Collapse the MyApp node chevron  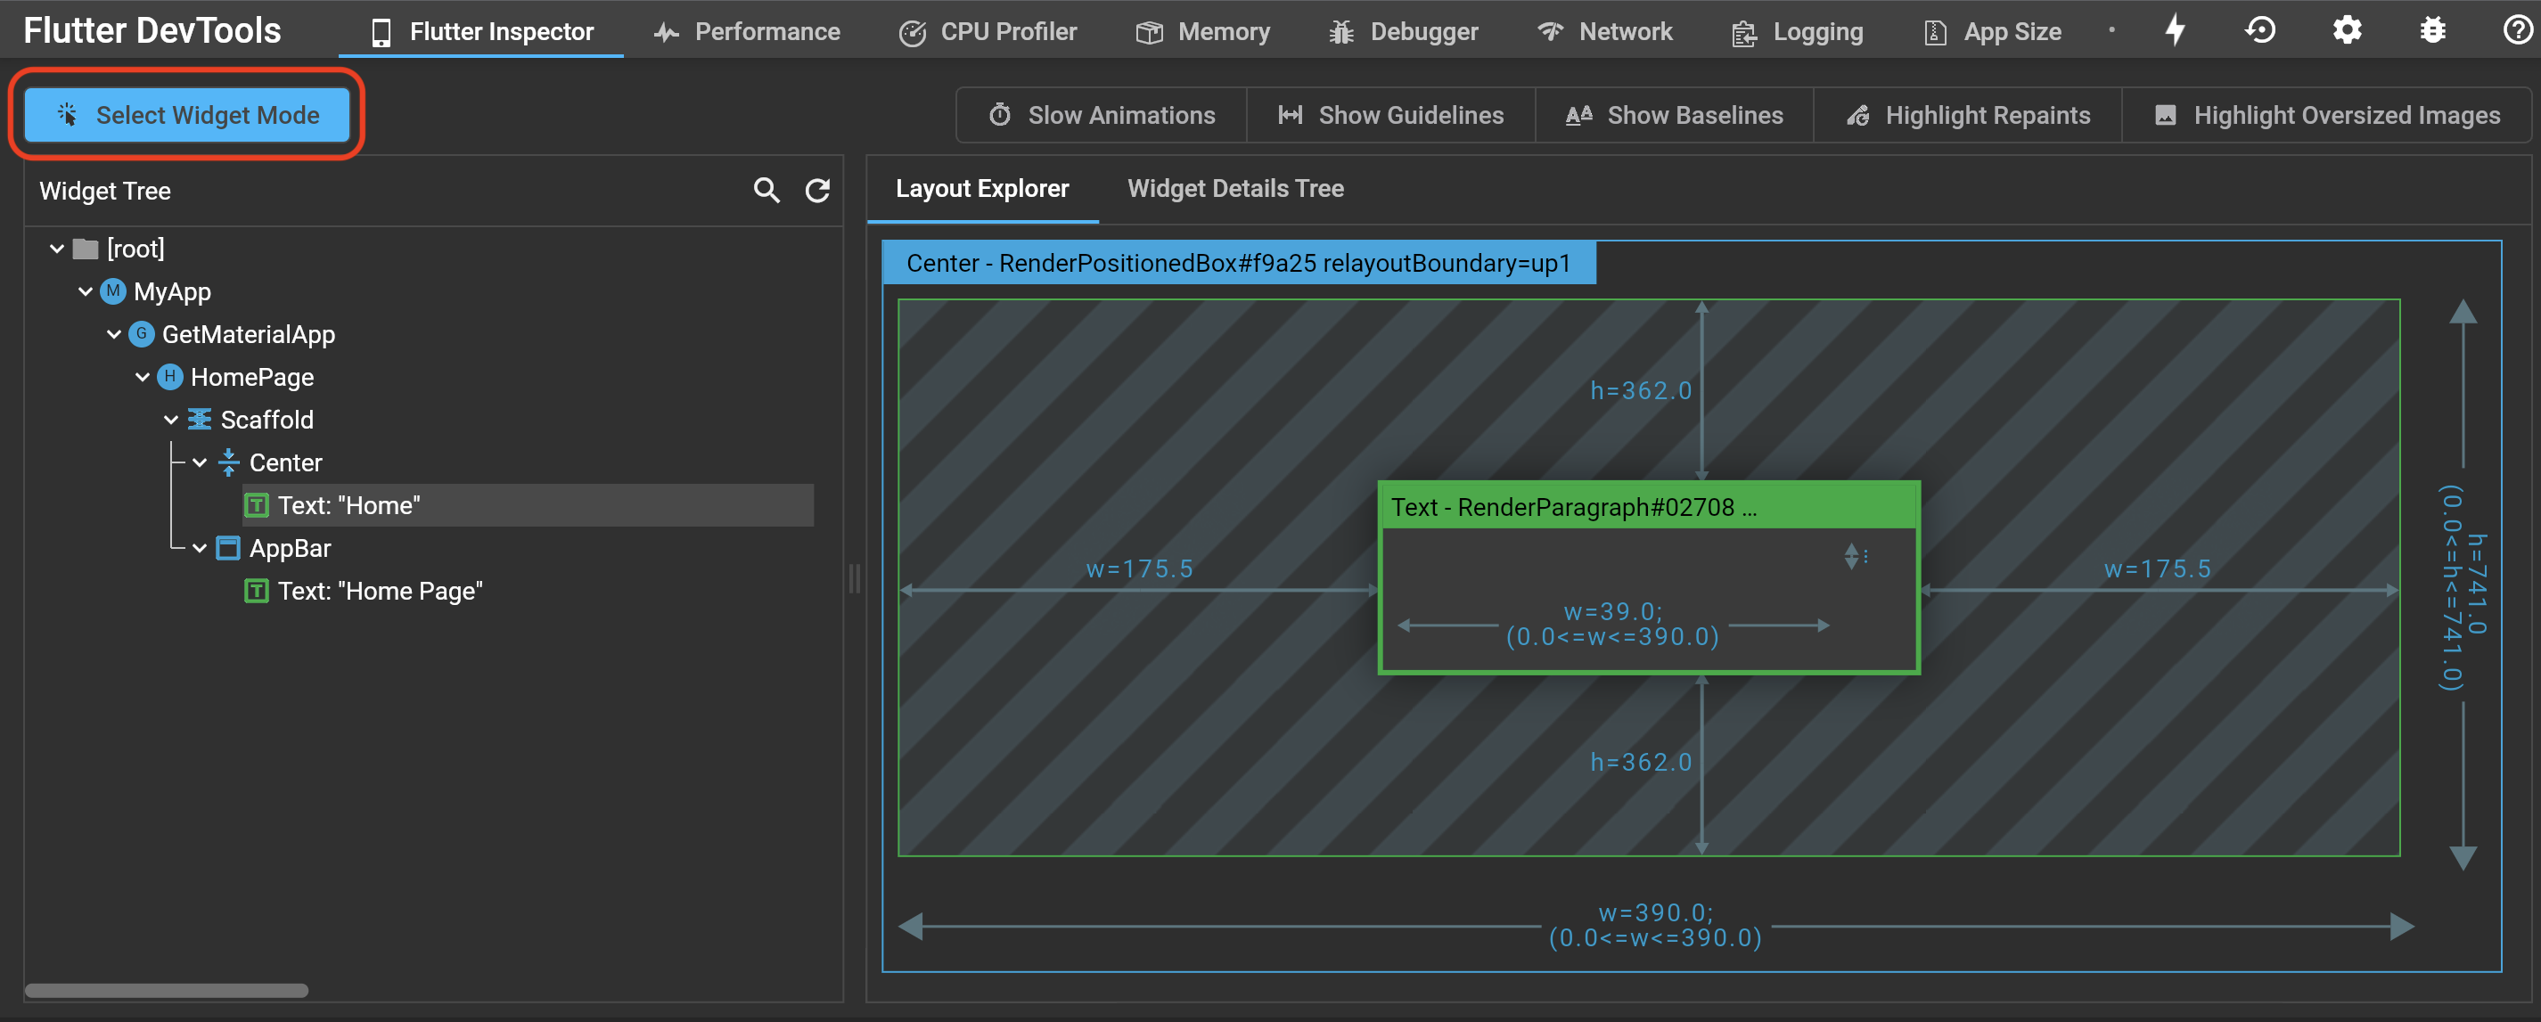click(x=86, y=292)
